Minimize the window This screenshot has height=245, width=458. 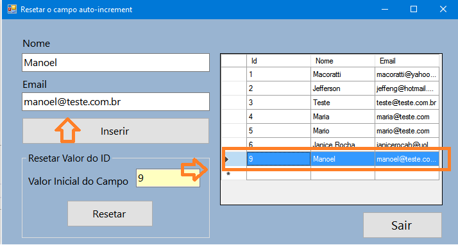pos(385,10)
